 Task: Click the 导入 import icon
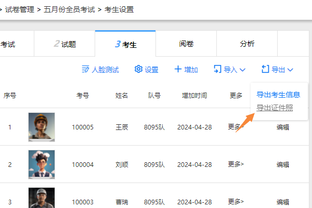[217, 69]
